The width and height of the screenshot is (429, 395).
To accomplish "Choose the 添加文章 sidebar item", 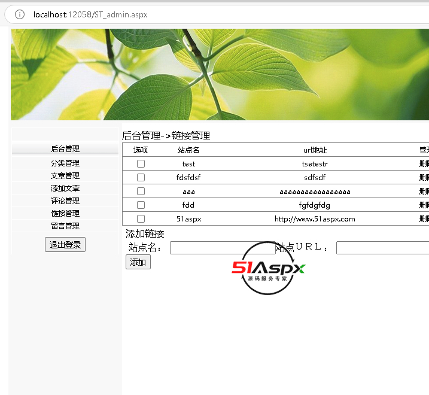I will (x=65, y=188).
